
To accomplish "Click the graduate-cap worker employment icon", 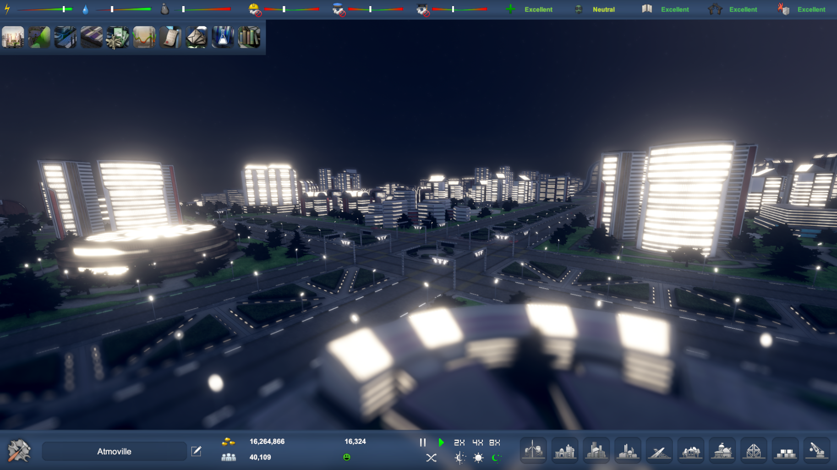I will click(x=422, y=9).
